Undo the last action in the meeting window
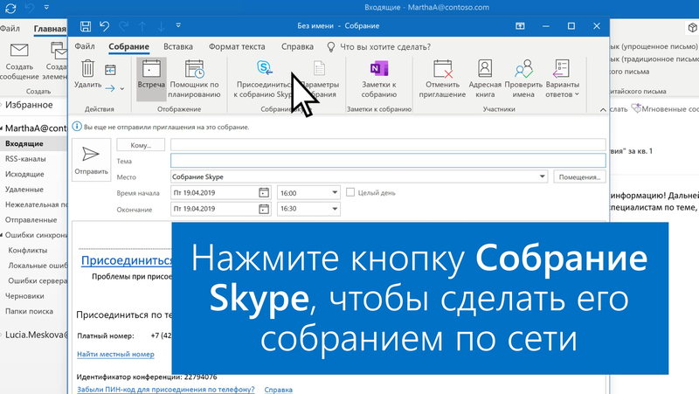This screenshot has height=394, width=699. click(104, 26)
